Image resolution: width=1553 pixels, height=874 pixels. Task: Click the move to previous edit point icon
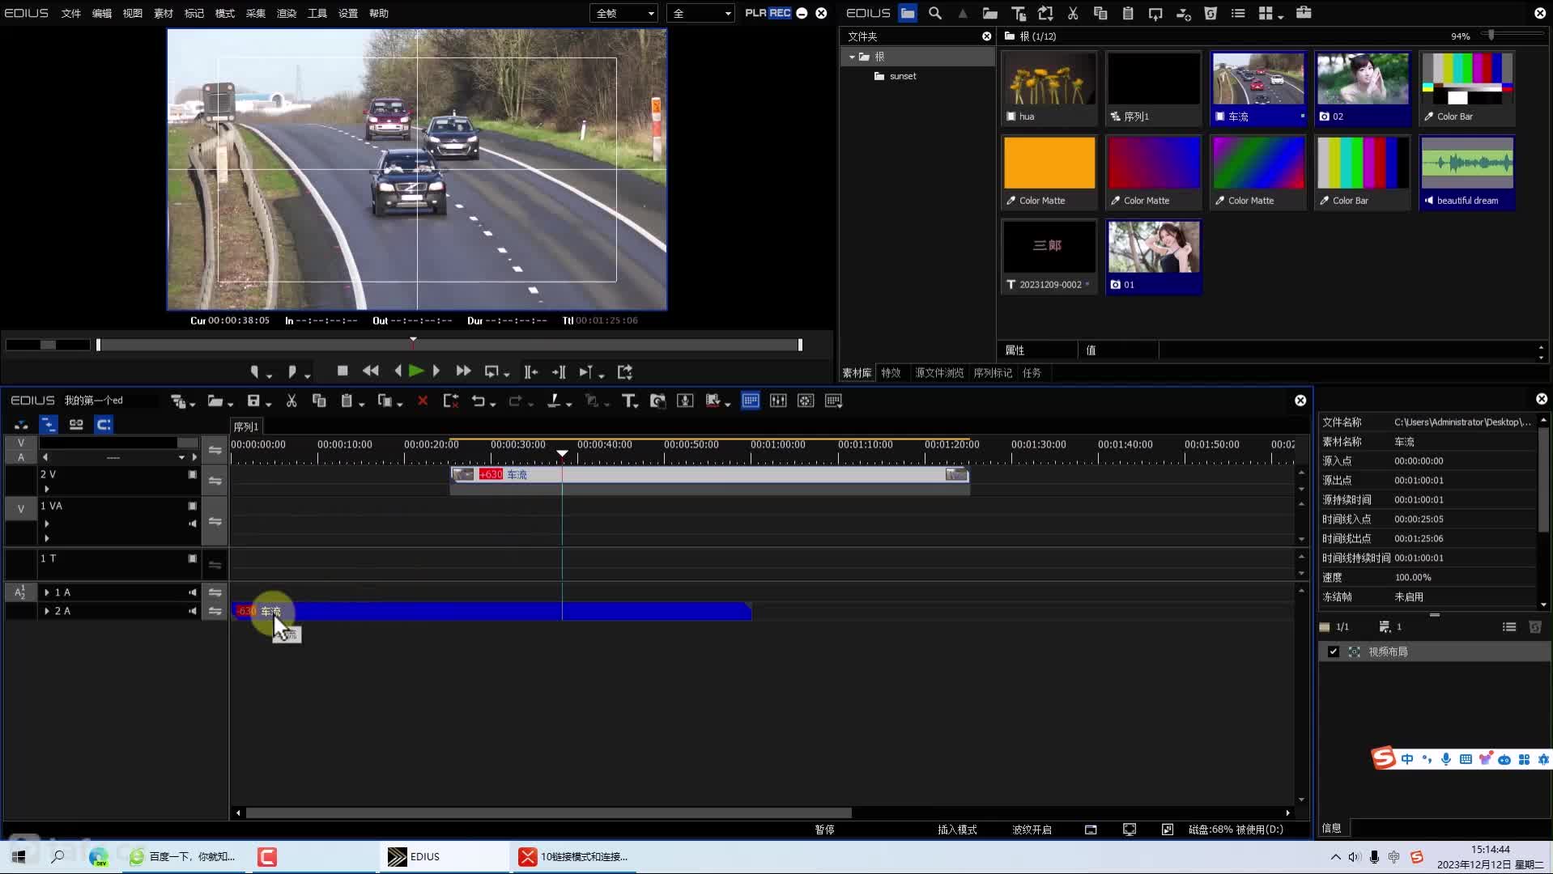[x=530, y=371]
